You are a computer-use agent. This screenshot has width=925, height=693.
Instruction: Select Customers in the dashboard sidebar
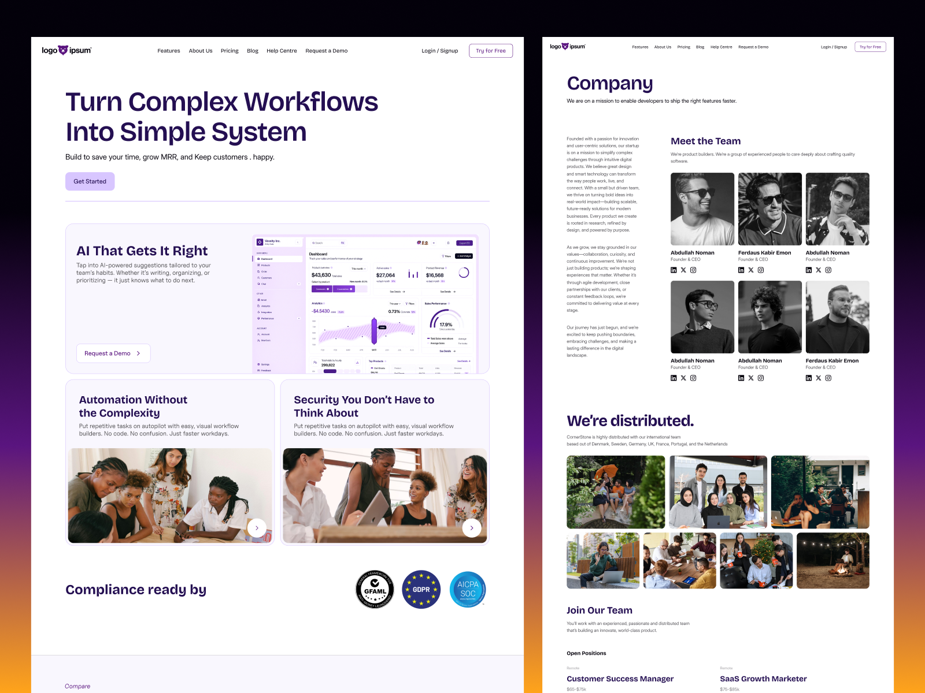[x=265, y=278]
